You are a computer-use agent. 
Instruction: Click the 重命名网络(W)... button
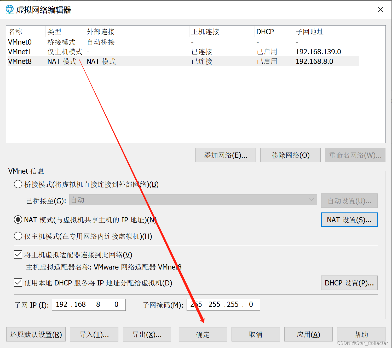(355, 155)
